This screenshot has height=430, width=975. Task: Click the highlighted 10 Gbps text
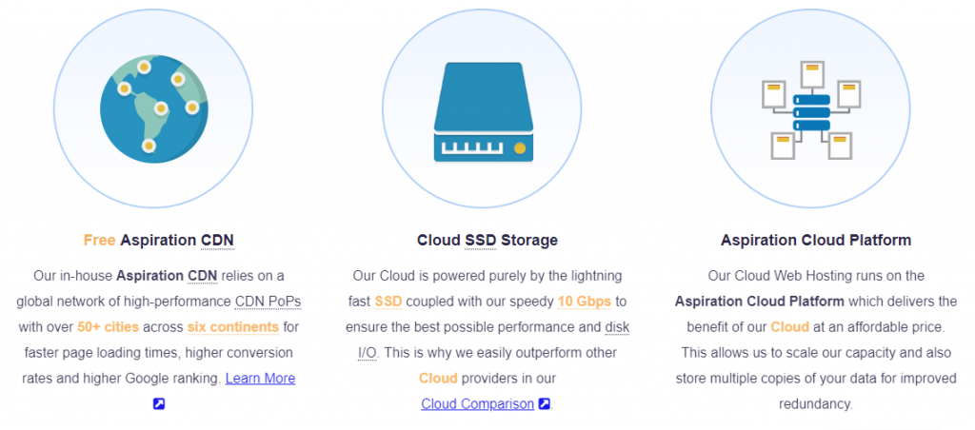click(x=584, y=302)
